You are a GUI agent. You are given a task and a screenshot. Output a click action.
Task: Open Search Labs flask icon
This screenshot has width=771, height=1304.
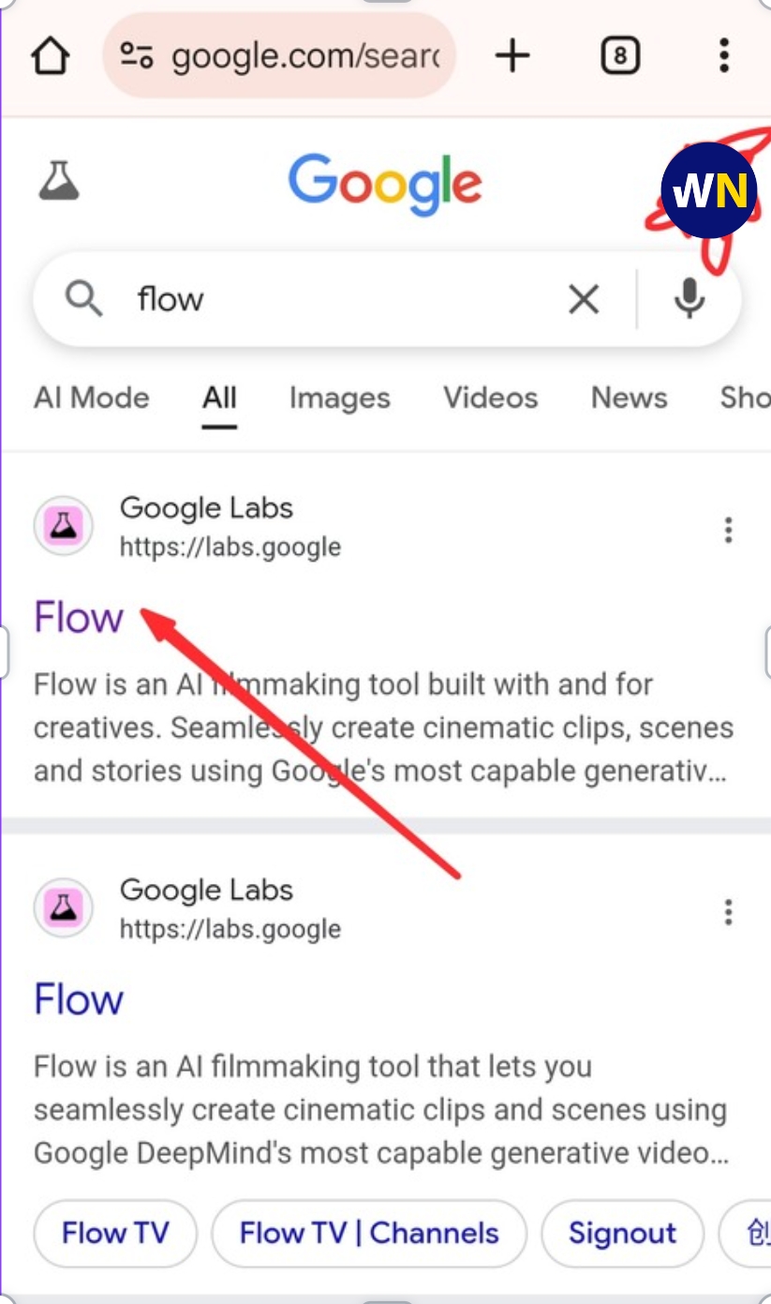[59, 180]
